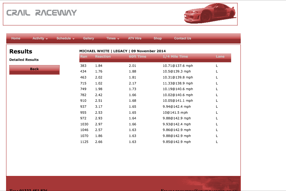Expand the Schedule dropdown menu
Screen dimensions: 286x191
pos(65,38)
